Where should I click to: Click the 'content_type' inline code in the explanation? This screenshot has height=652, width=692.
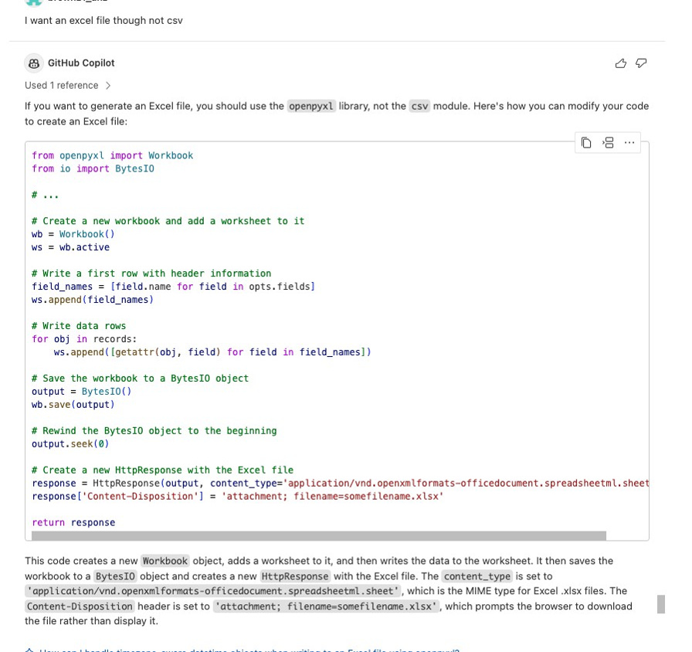coord(477,576)
